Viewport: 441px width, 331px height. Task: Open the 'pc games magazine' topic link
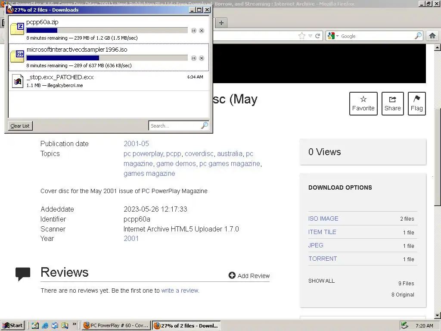coord(230,163)
